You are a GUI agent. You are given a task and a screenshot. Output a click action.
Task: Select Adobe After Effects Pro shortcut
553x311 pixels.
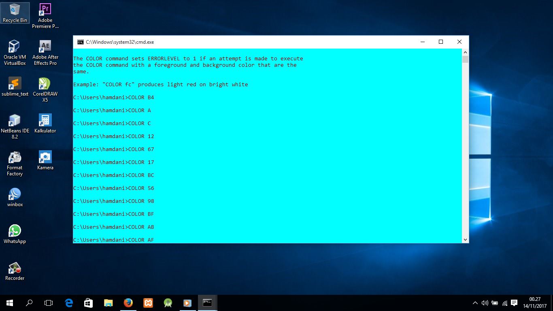click(x=45, y=53)
